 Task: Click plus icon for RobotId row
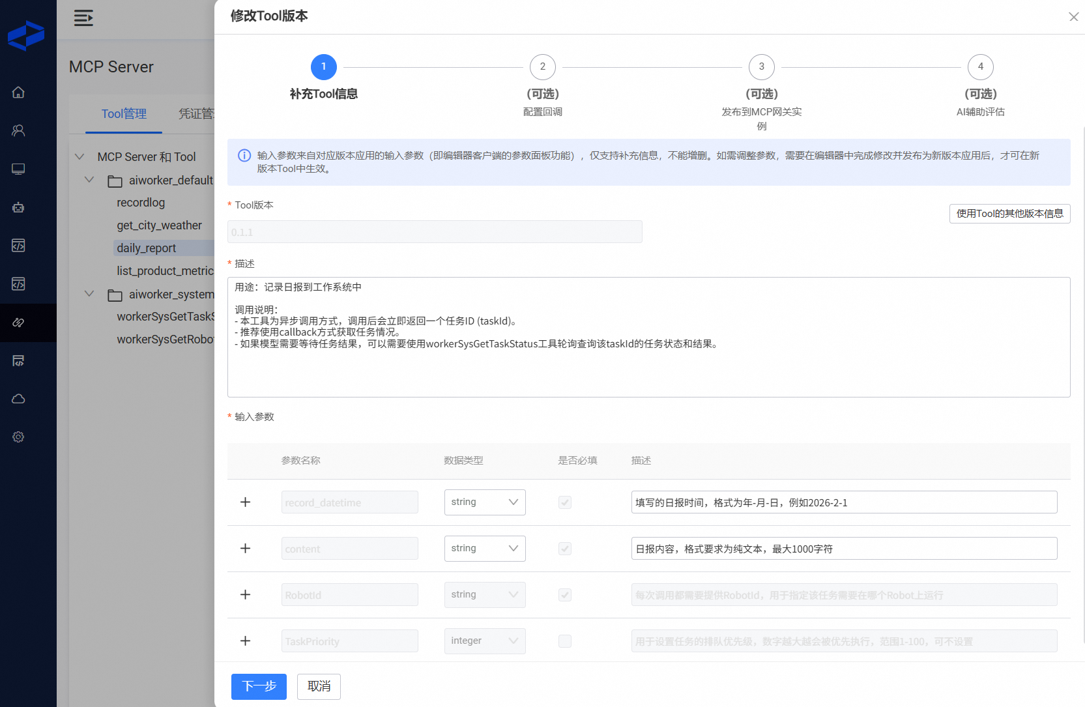245,595
